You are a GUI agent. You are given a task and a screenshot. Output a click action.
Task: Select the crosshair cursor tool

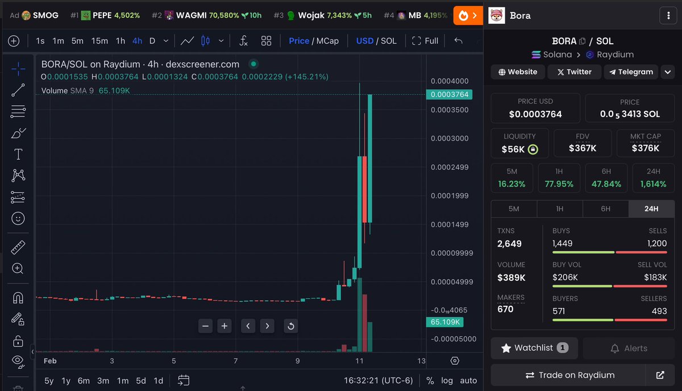(18, 69)
